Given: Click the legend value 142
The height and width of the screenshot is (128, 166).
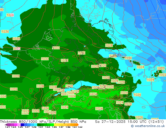Looking at the screenshot, I should coord(80,127).
